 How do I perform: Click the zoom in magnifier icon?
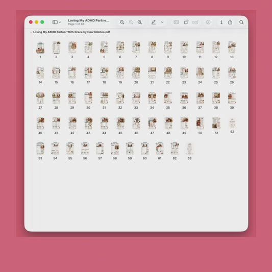[x=140, y=22]
